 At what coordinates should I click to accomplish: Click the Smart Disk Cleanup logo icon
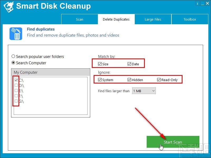point(9,7)
